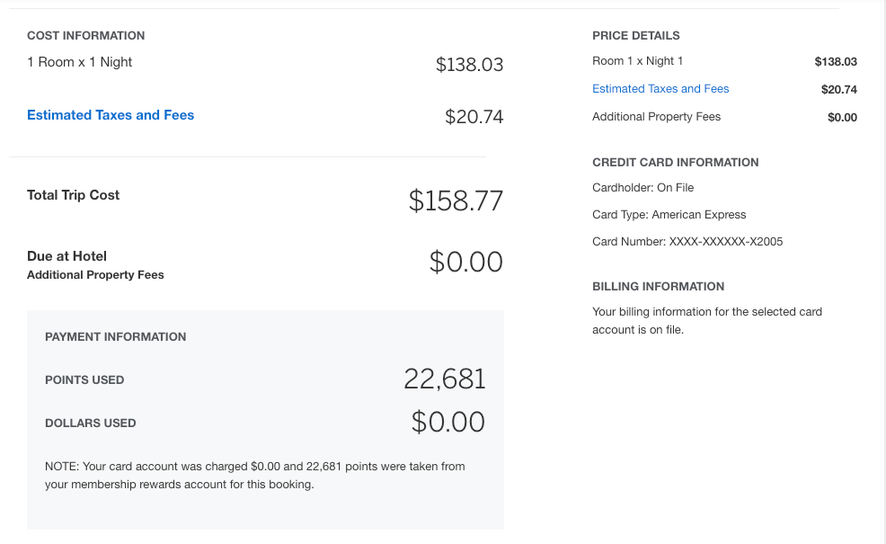
Task: Click the Cost Information heading
Action: [85, 36]
